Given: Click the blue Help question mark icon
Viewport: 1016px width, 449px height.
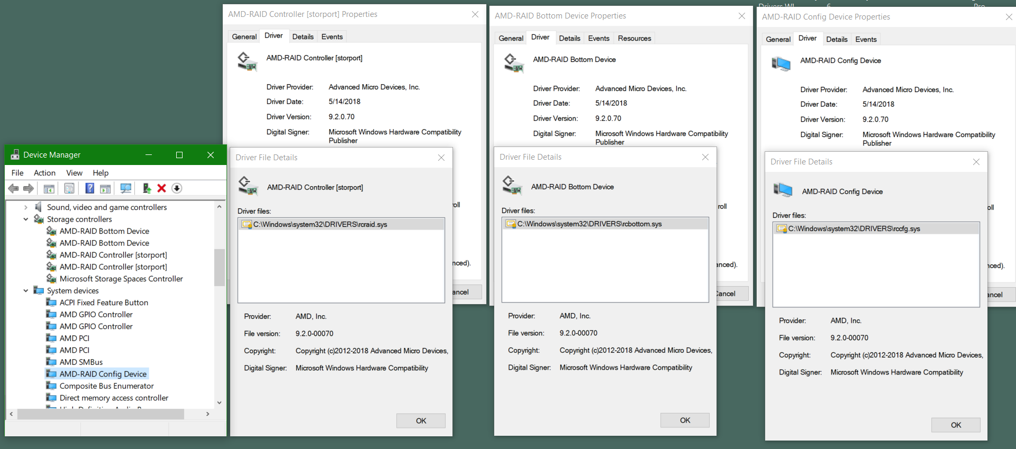Looking at the screenshot, I should pos(90,188).
